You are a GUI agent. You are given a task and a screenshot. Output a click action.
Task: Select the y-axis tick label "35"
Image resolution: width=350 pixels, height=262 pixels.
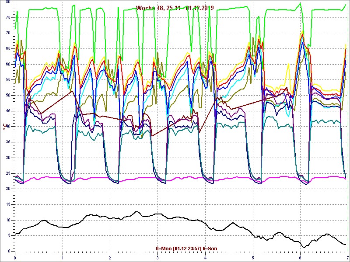coord(8,142)
